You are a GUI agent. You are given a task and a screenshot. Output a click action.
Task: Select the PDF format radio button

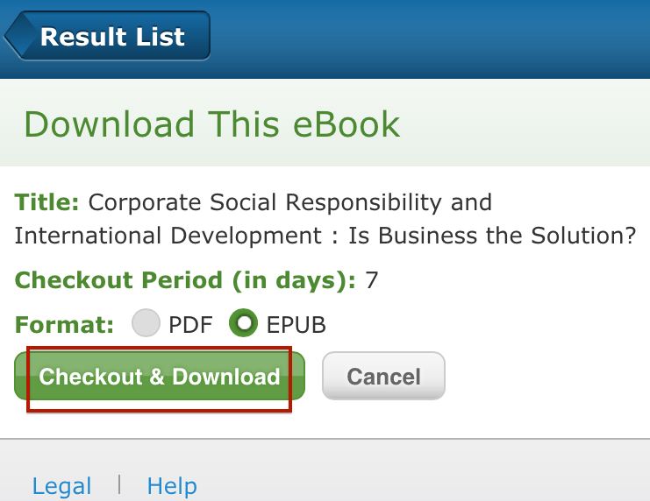(x=146, y=322)
